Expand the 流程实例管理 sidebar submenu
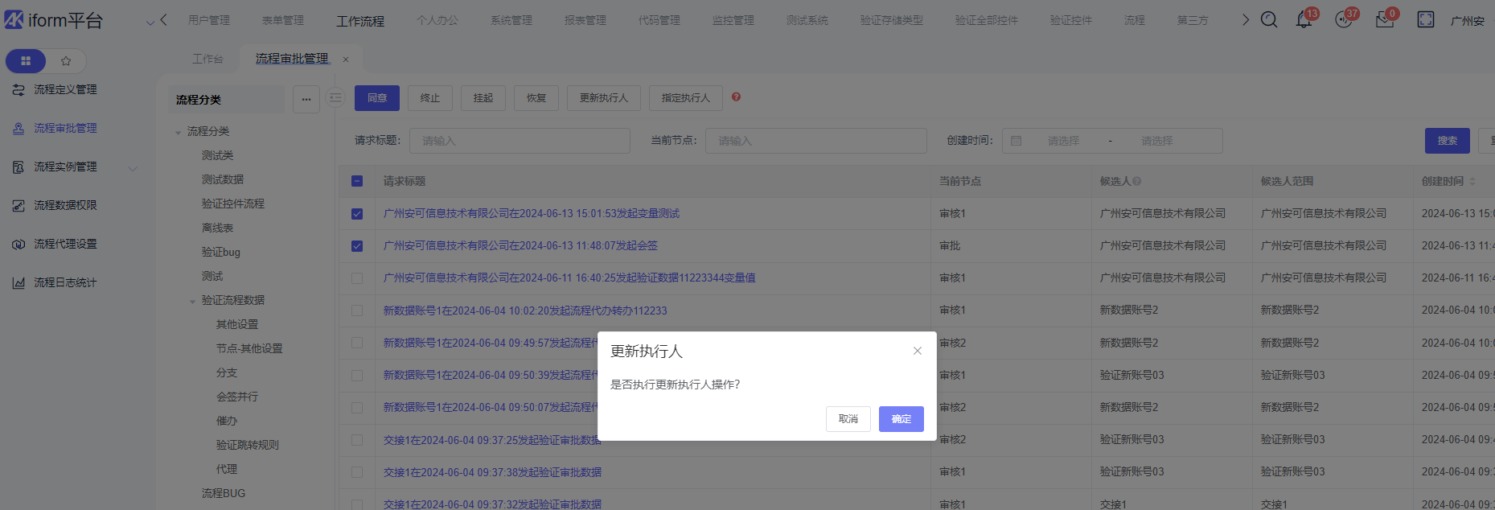Image resolution: width=1495 pixels, height=510 pixels. click(x=133, y=167)
